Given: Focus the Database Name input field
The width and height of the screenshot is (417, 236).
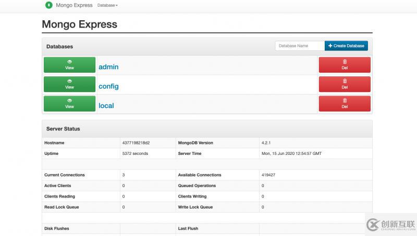Looking at the screenshot, I should [300, 46].
